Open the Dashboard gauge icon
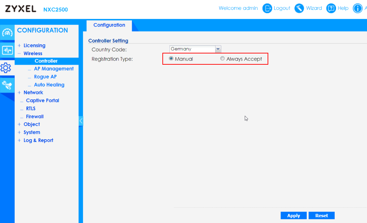Viewport: 367px width, 223px height. pyautogui.click(x=7, y=32)
